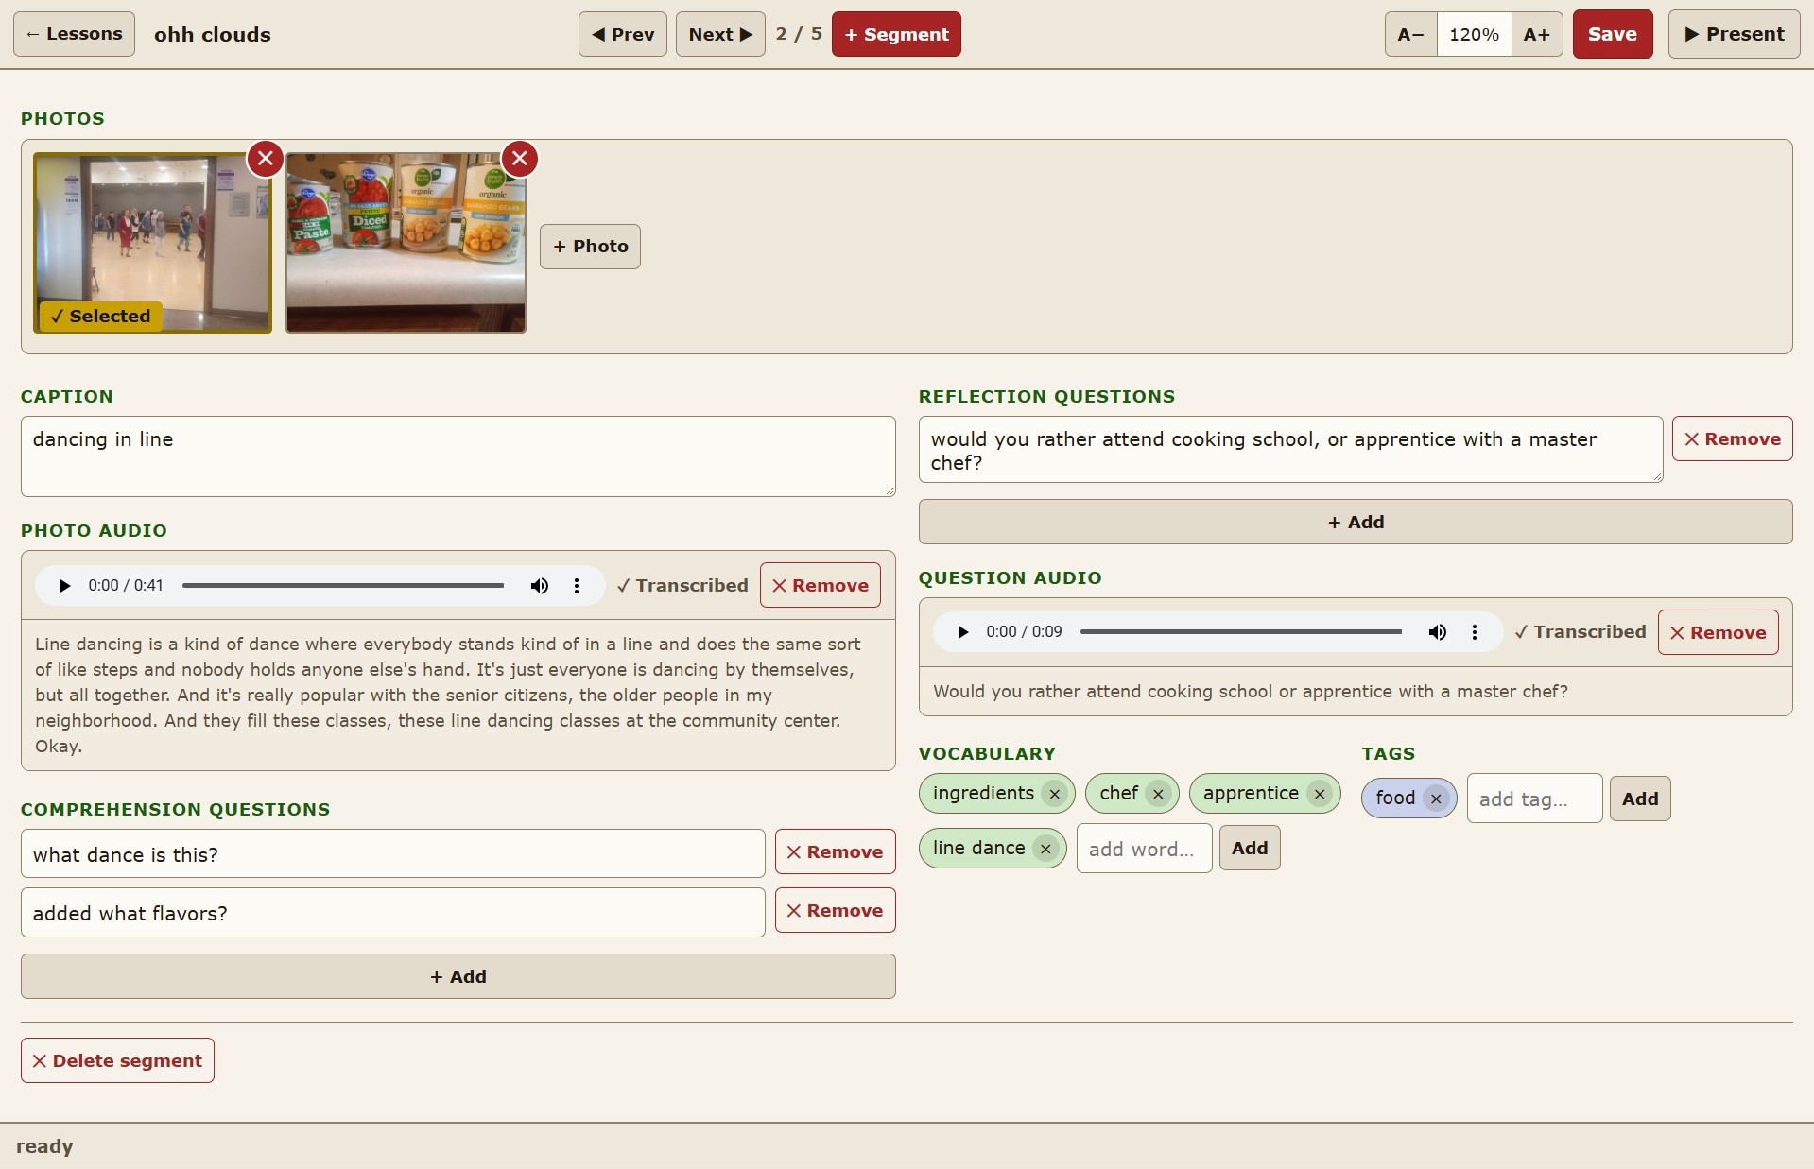Remove the 'food' tag chip
Image resolution: width=1814 pixels, height=1169 pixels.
tap(1436, 799)
